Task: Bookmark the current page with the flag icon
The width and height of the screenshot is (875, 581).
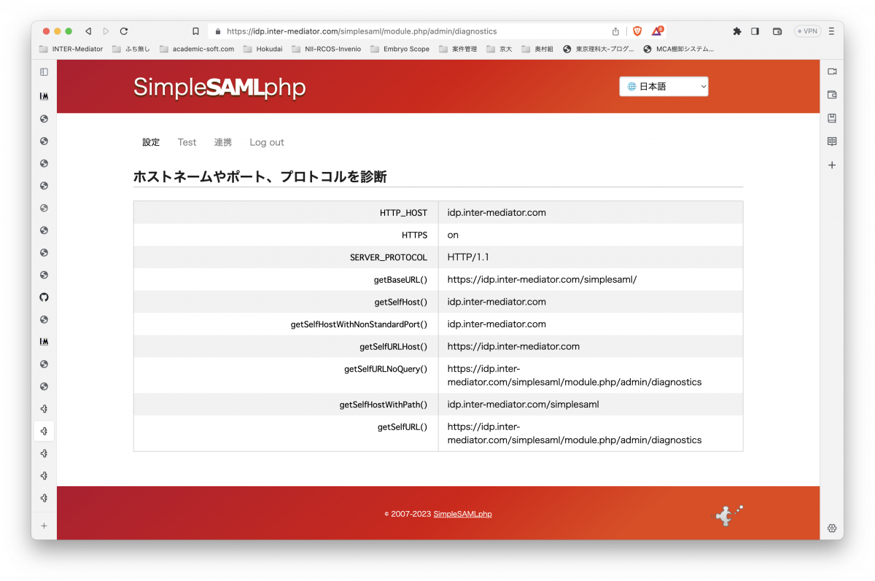Action: [195, 31]
